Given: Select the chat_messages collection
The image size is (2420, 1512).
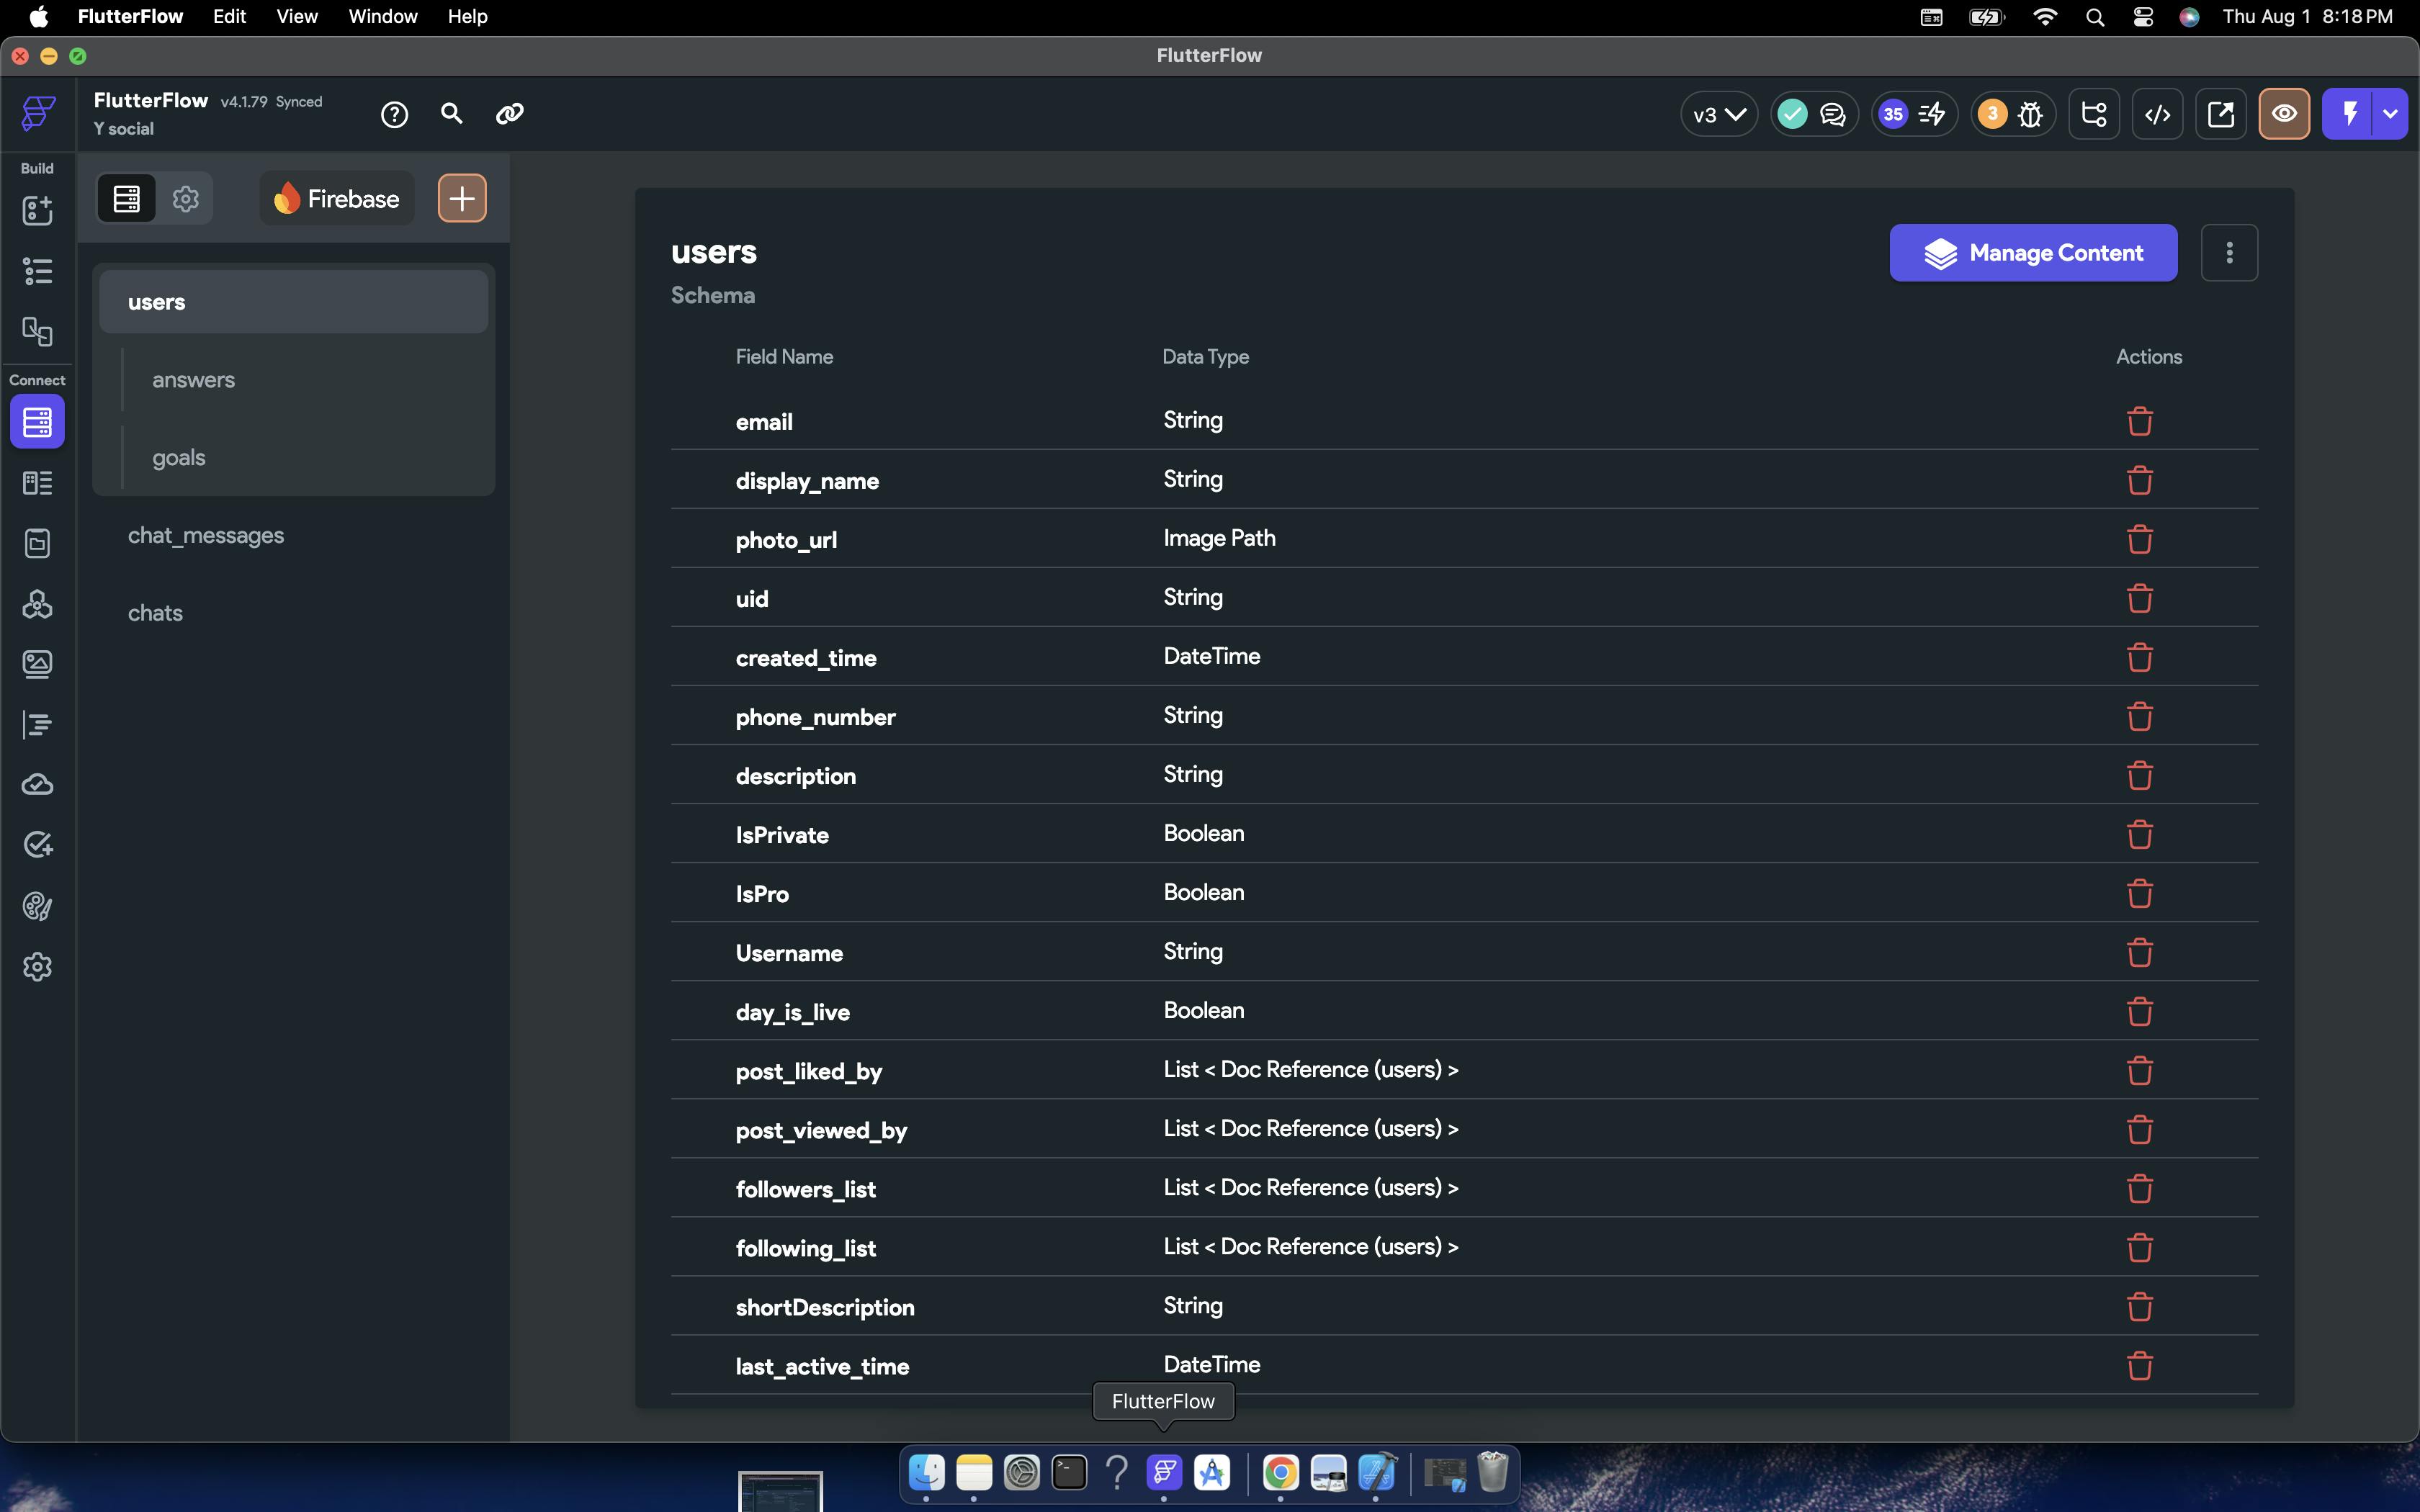Looking at the screenshot, I should coord(205,535).
